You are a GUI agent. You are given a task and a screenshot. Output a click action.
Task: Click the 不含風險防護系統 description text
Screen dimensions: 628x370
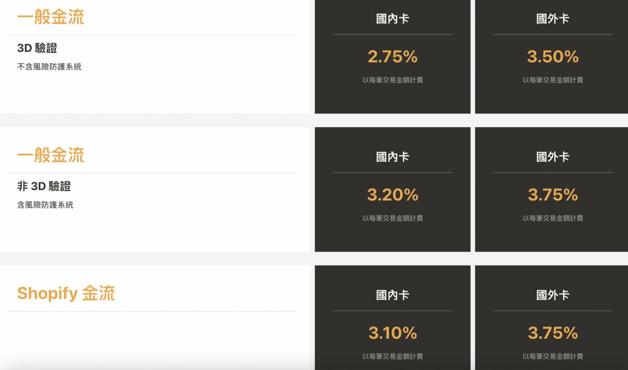pyautogui.click(x=49, y=67)
